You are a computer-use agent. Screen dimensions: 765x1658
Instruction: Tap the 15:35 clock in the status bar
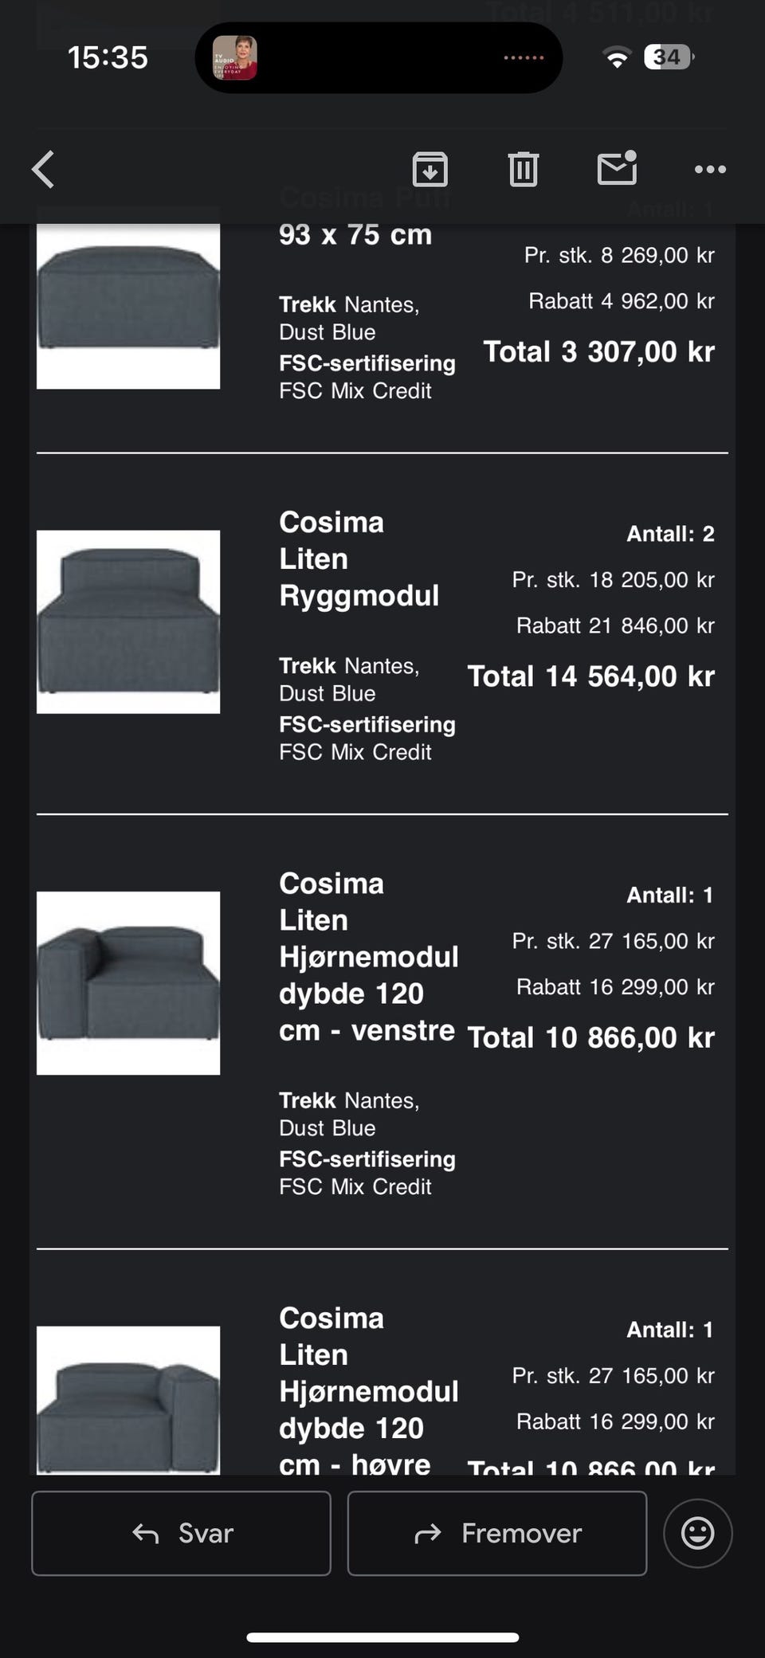[108, 57]
